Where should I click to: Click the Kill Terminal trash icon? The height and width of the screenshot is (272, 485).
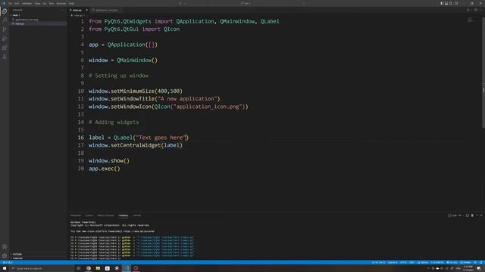tap(472, 215)
